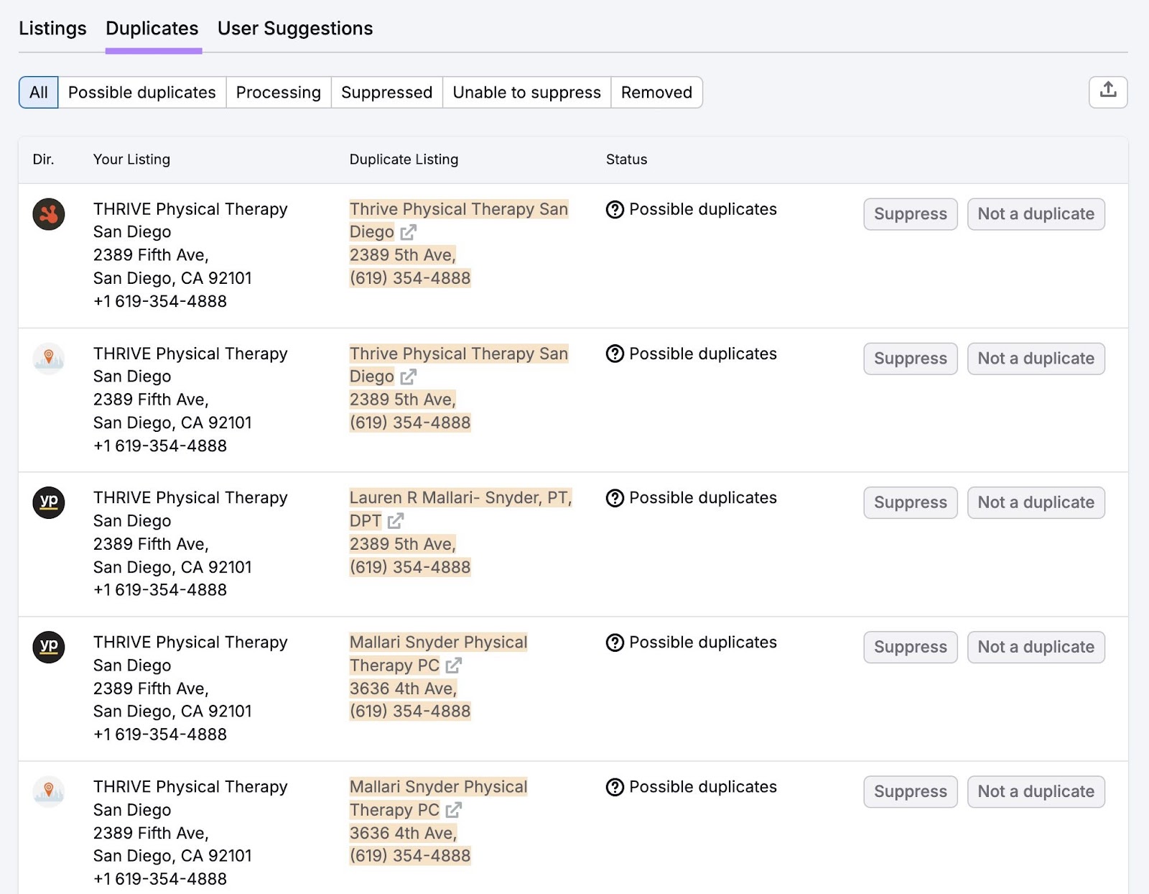Viewport: 1149px width, 894px height.
Task: Open the external link for Mallari Snyder Physical Therapy PC
Action: pos(453,666)
